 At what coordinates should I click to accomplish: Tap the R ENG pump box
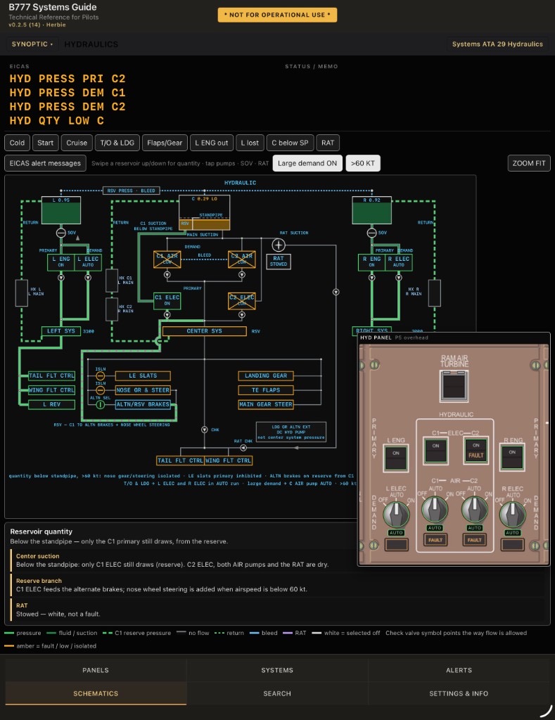[x=371, y=262]
